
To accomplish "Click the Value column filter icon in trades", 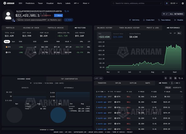I will coord(165,92).
